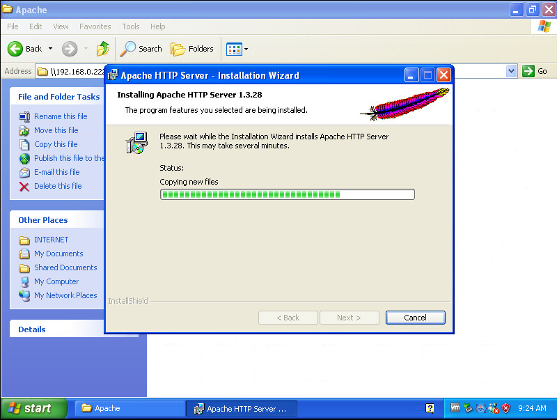Switch to Apache HTTP Server taskbar button
The width and height of the screenshot is (557, 420).
[242, 409]
